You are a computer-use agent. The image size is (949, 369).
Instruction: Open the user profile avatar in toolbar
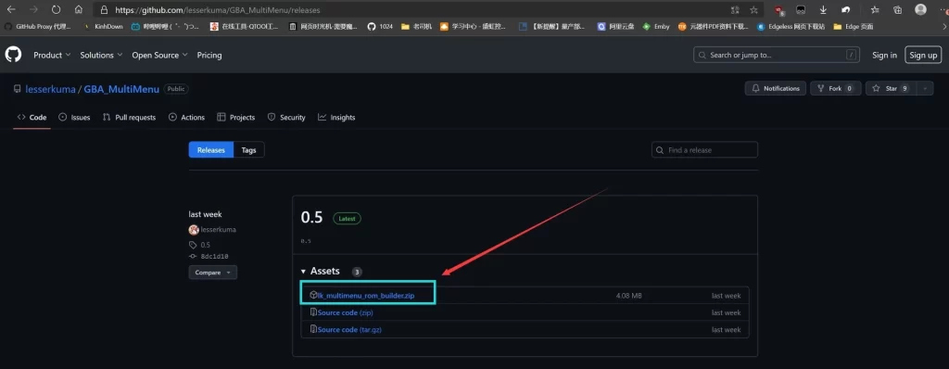[x=920, y=9]
